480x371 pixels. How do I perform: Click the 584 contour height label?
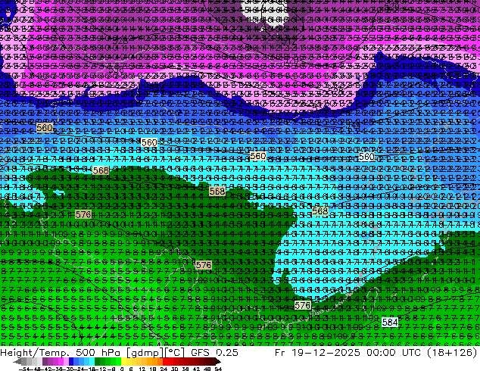click(390, 322)
